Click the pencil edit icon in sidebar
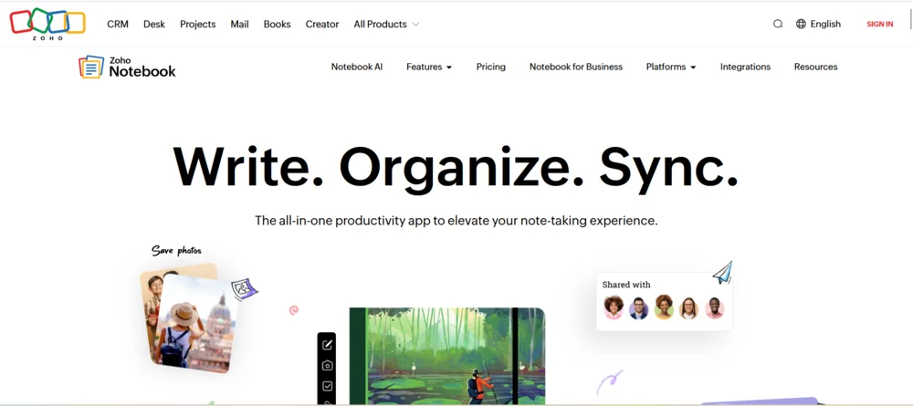The width and height of the screenshot is (913, 406). point(327,345)
